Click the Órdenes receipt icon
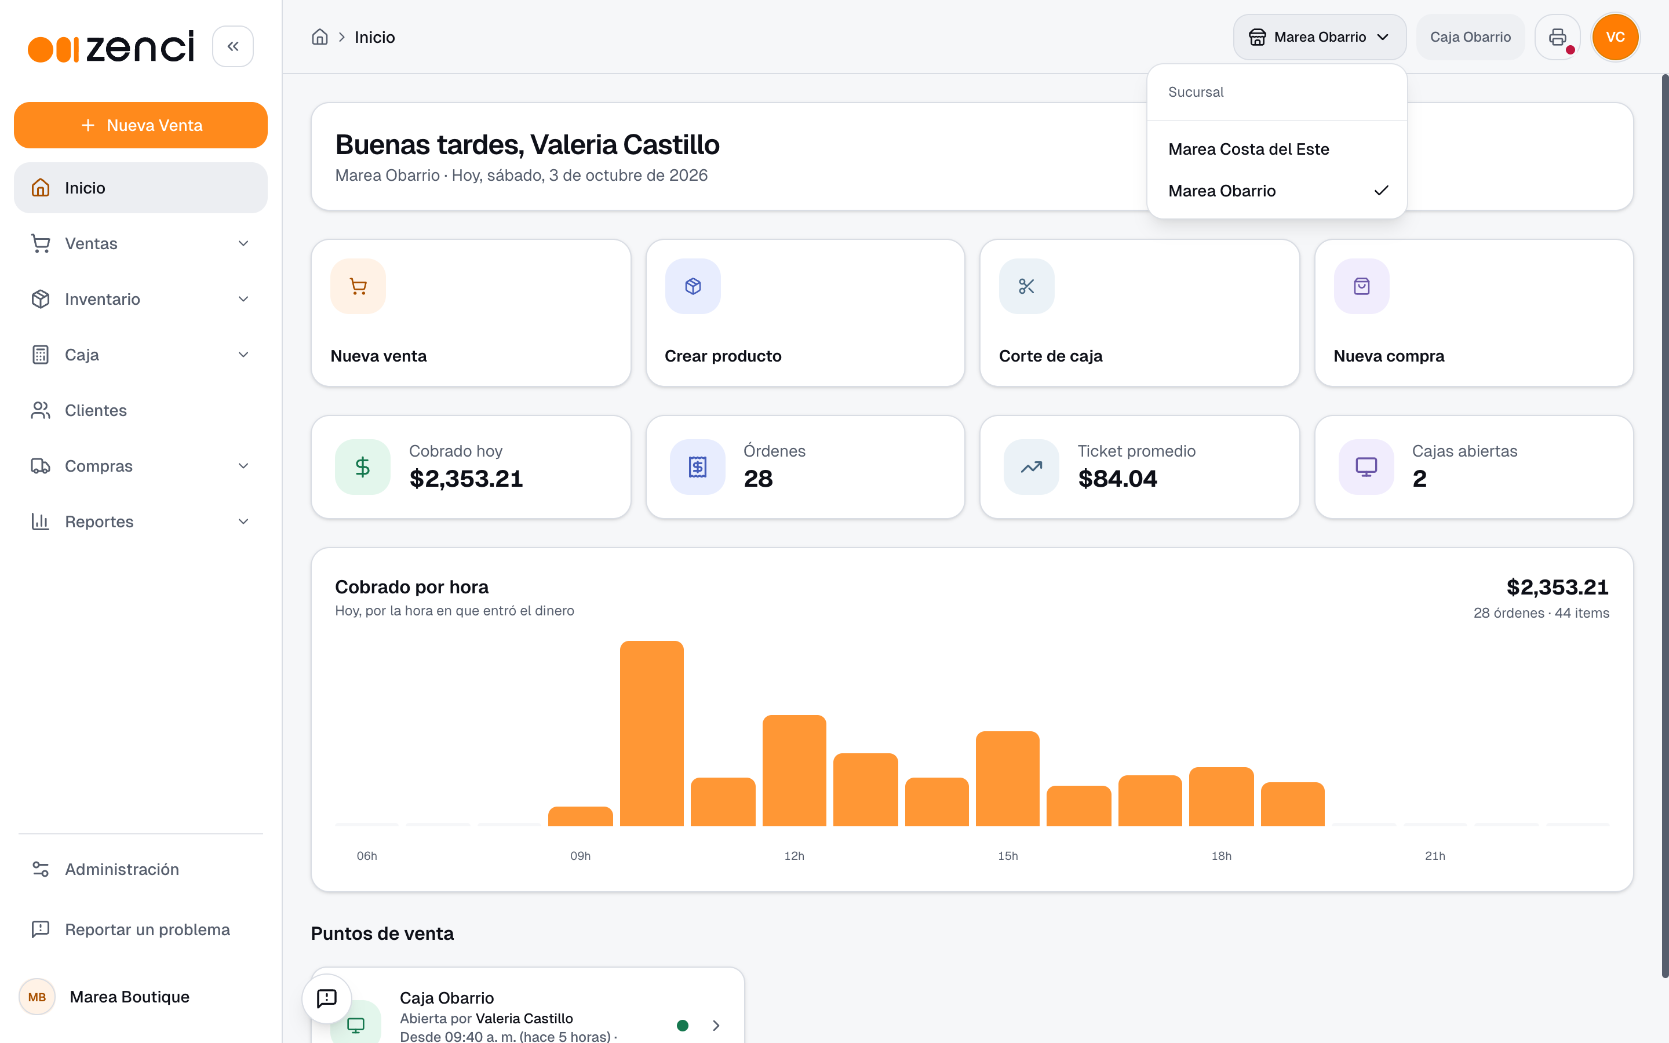The height and width of the screenshot is (1043, 1669). [697, 467]
